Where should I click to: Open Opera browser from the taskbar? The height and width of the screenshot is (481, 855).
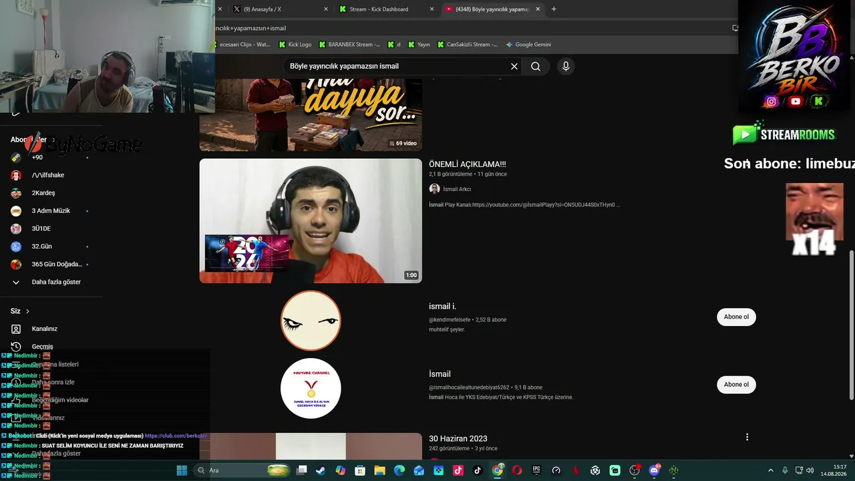(x=517, y=470)
